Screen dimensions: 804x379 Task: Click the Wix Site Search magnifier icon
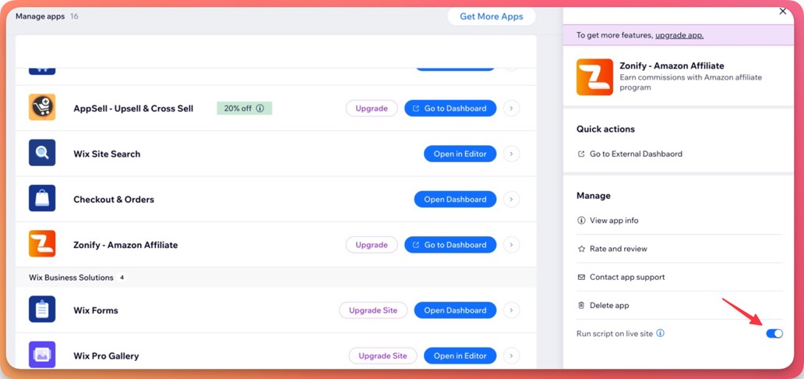pos(42,154)
